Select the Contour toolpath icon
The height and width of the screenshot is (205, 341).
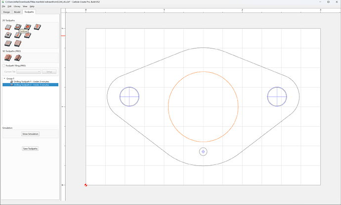(18, 27)
